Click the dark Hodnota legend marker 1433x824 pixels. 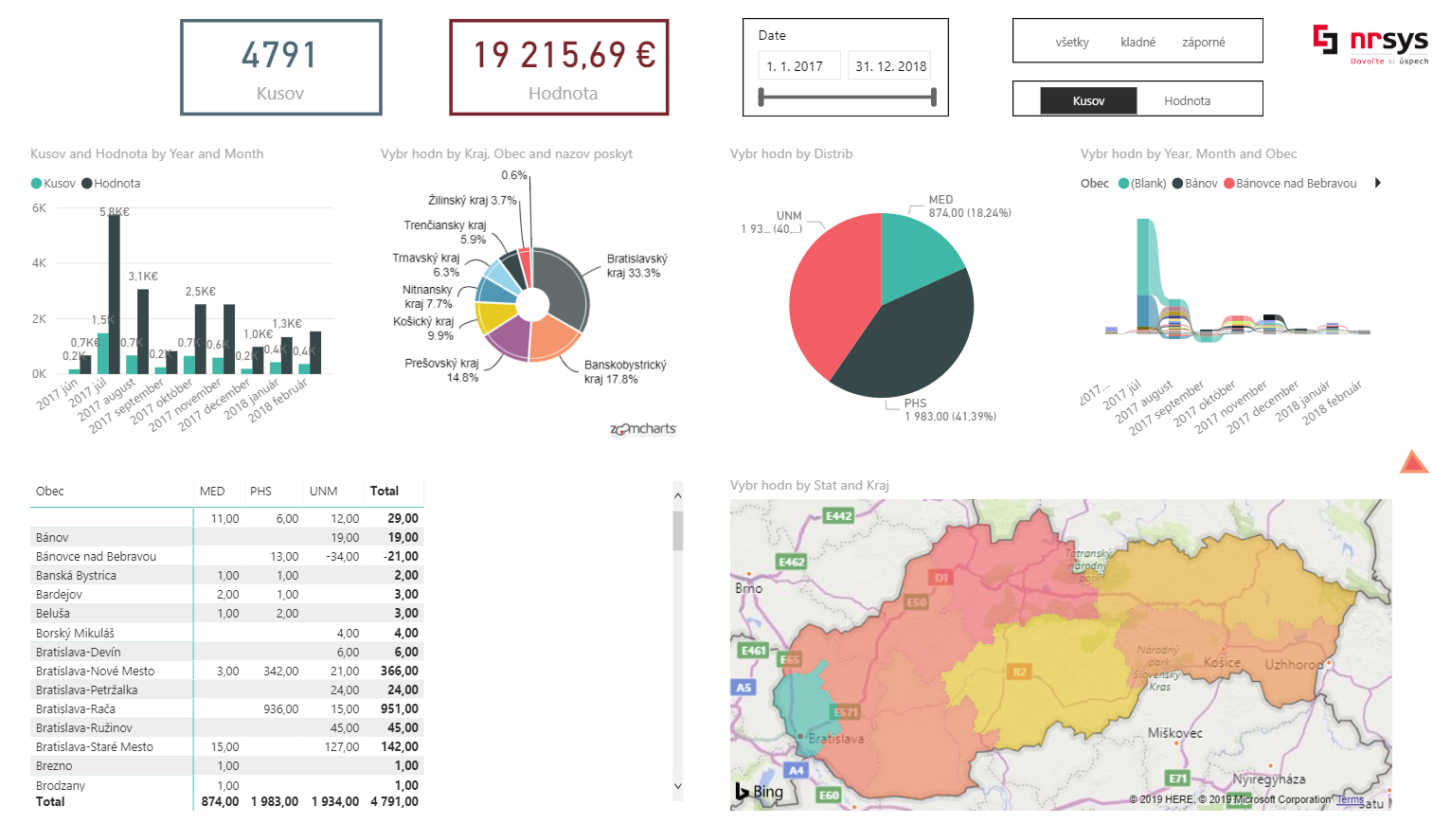click(87, 183)
